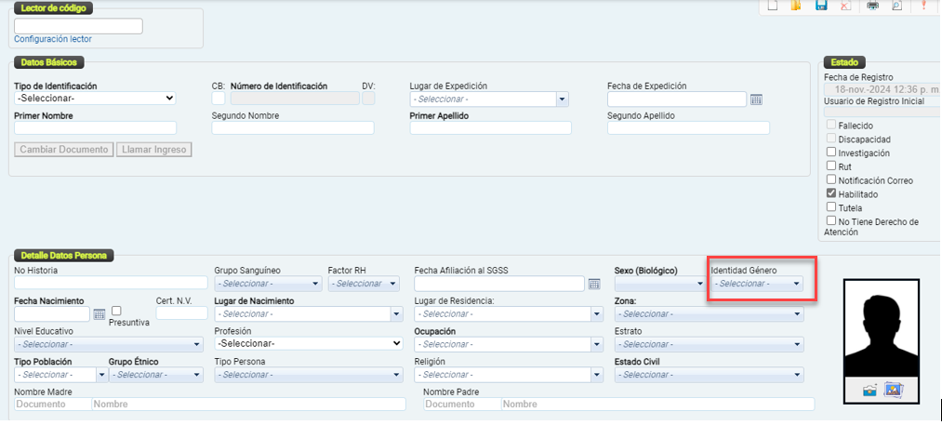
Task: Check No Tiene Derecho de Atención
Action: (x=831, y=220)
